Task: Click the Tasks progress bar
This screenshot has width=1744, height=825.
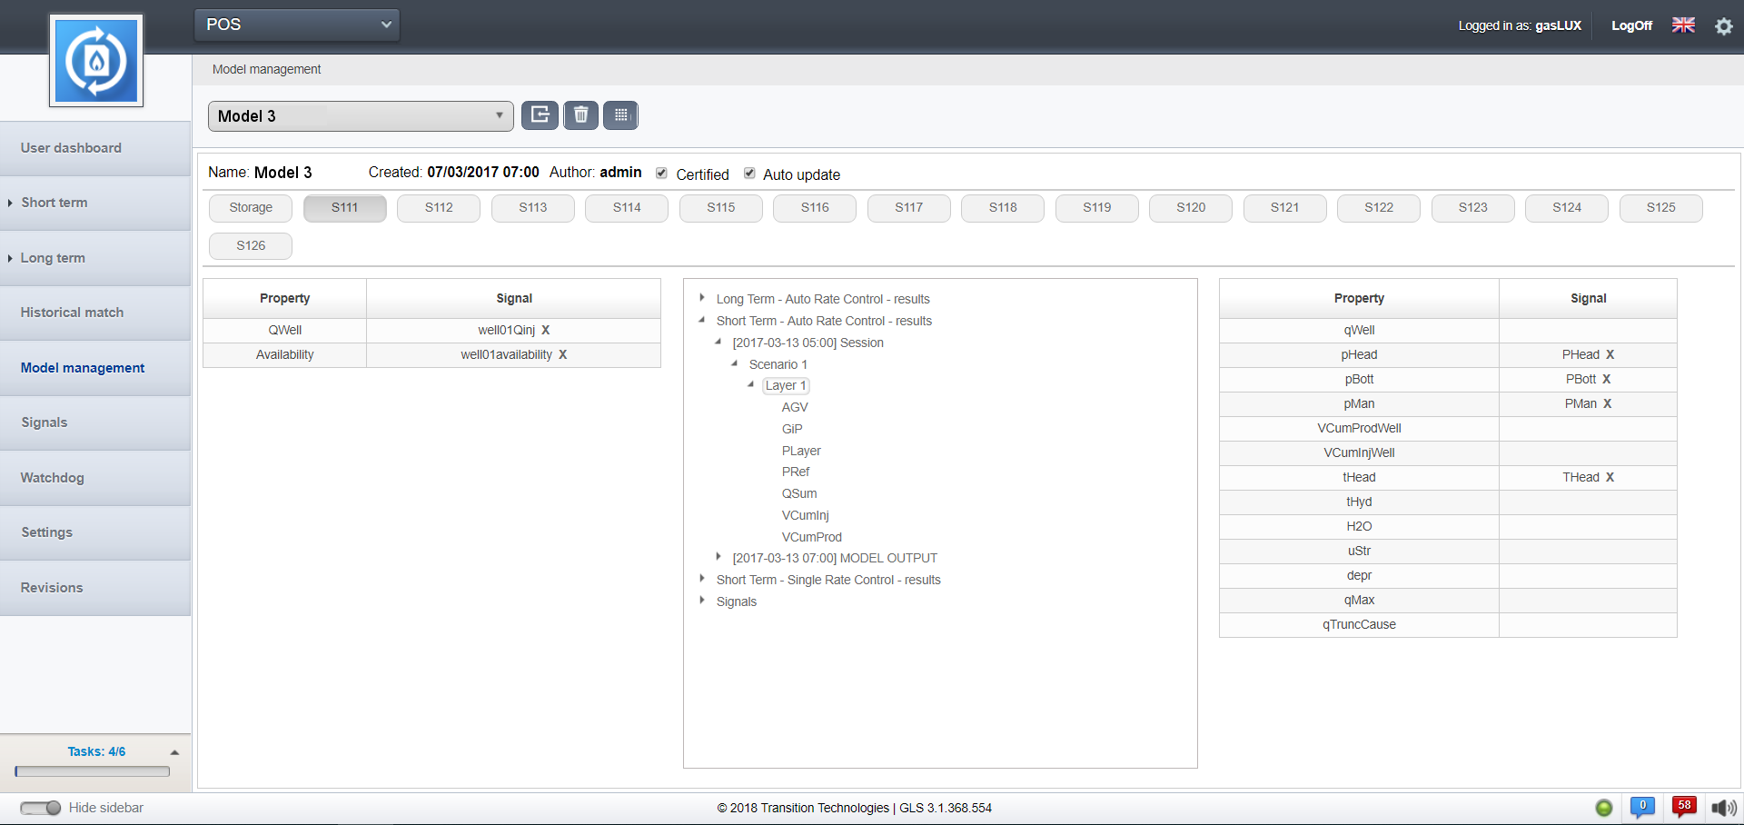Action: click(93, 771)
